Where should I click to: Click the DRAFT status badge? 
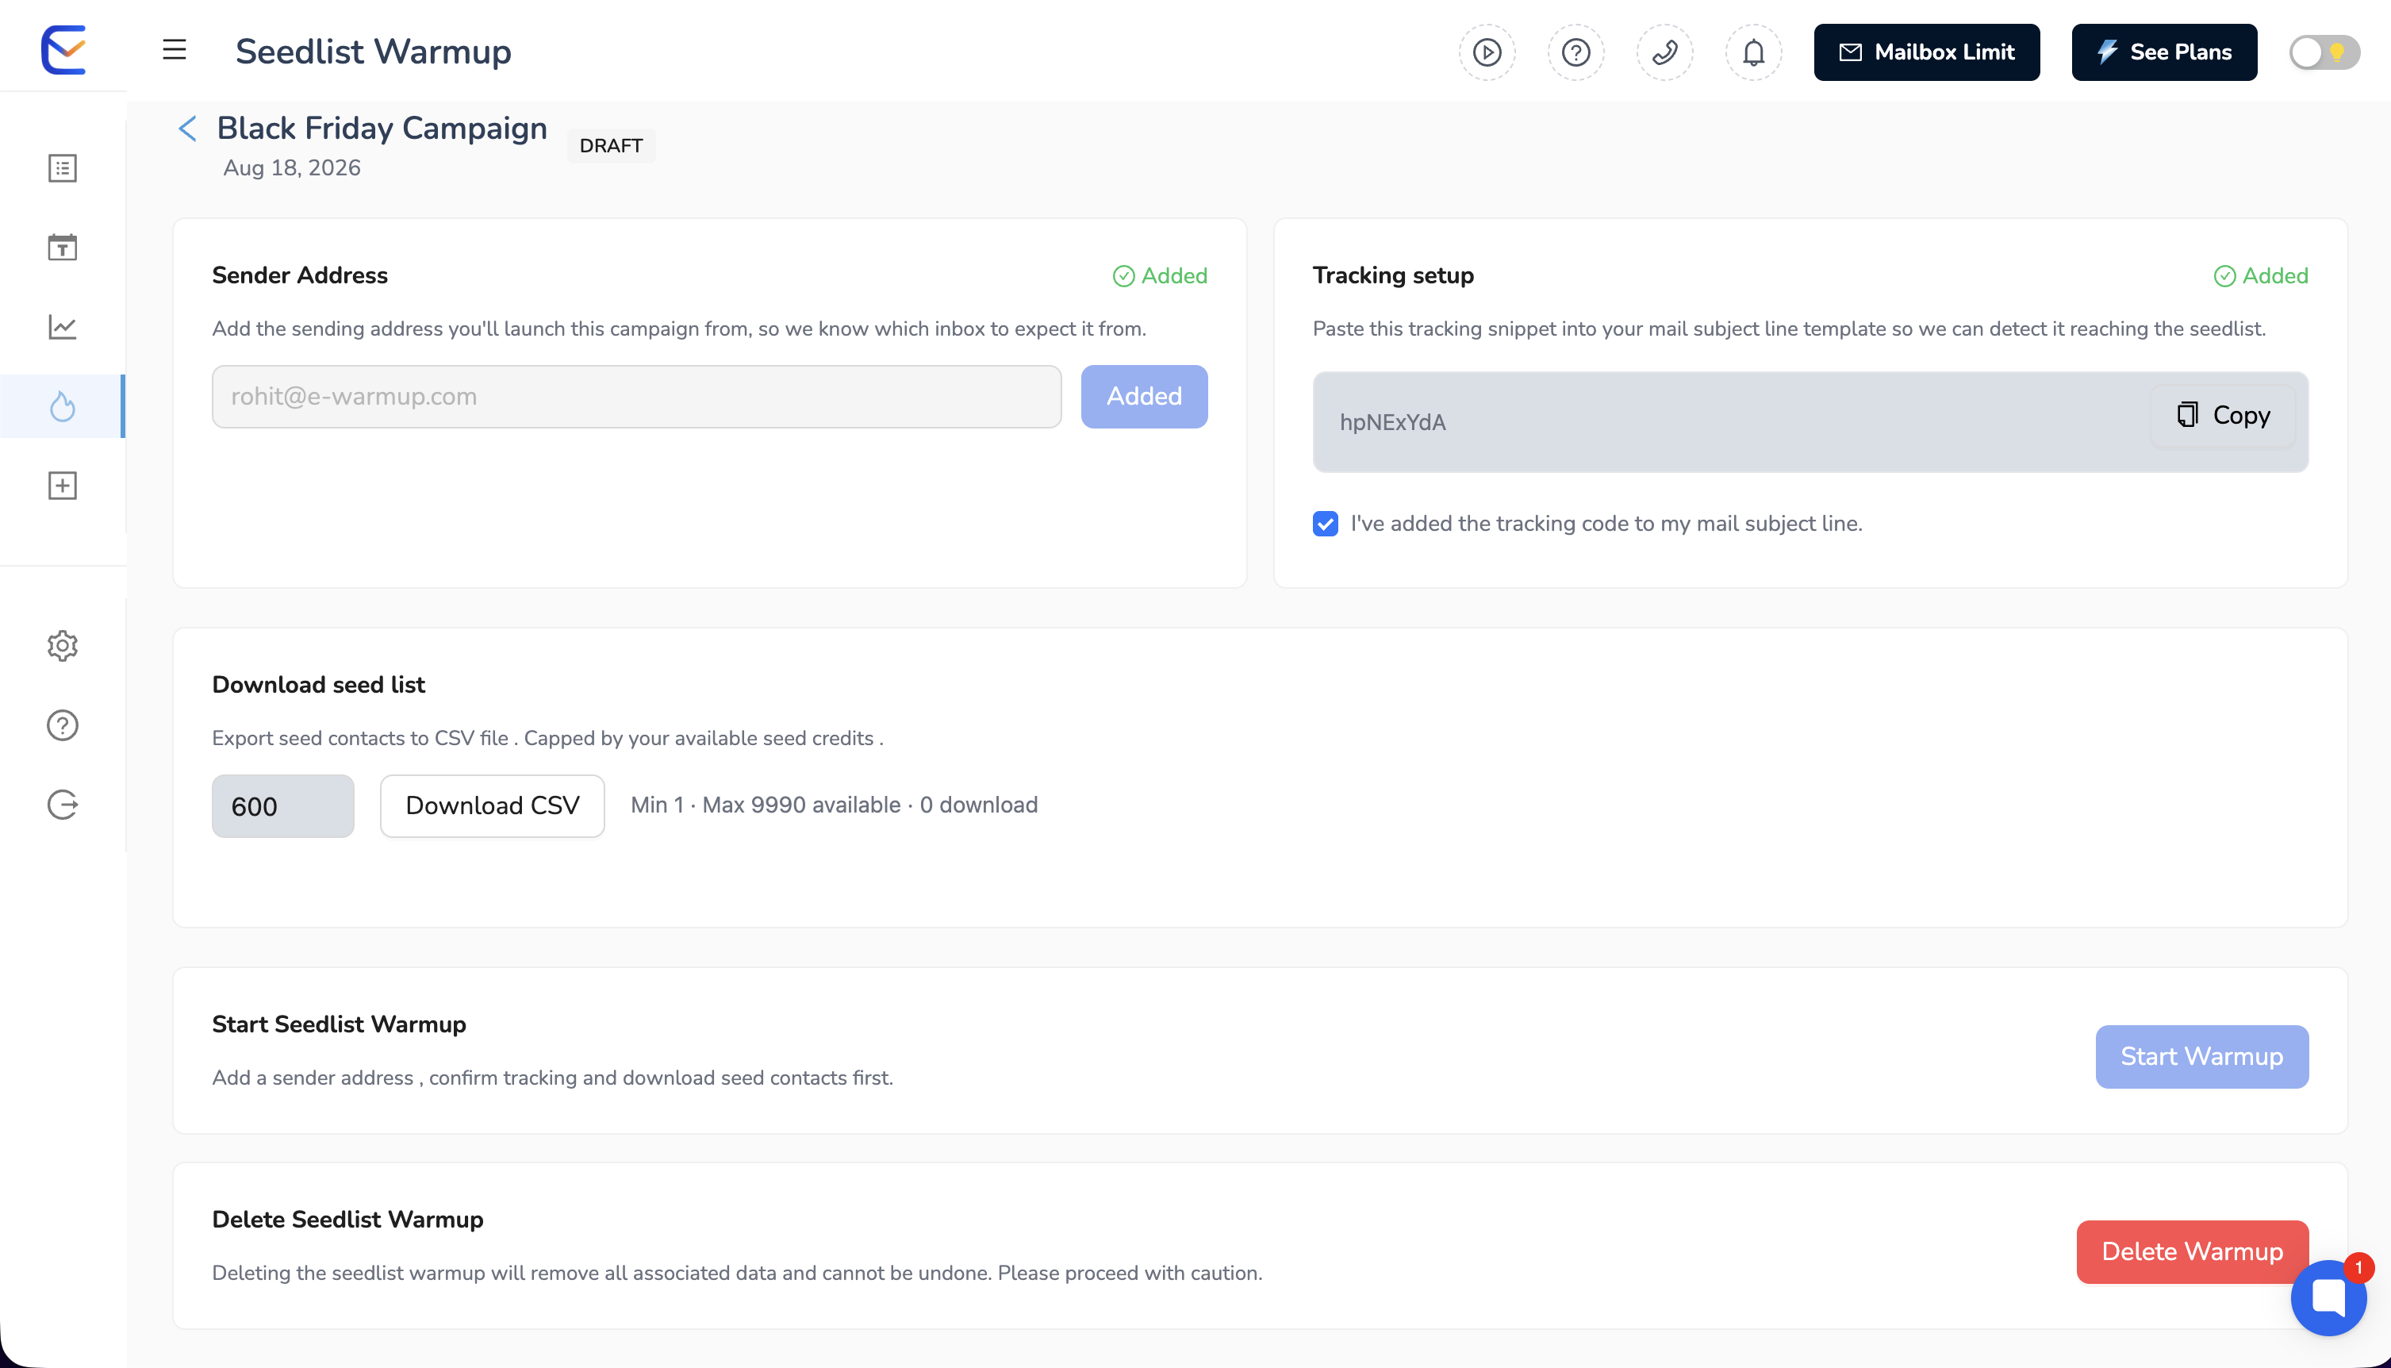click(x=612, y=146)
